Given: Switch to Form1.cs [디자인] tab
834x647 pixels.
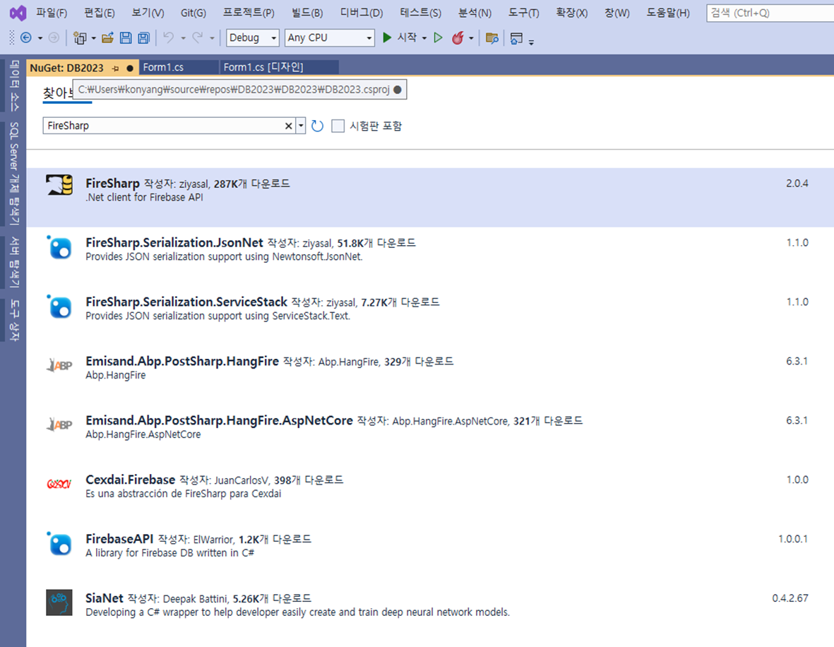Looking at the screenshot, I should [x=279, y=68].
